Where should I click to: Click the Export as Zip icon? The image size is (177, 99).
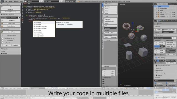click(2, 24)
